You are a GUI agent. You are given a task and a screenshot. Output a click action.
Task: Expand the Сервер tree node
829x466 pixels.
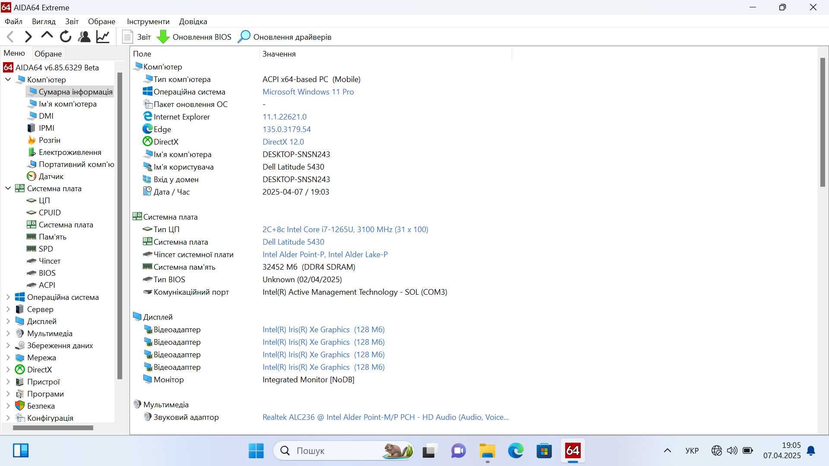coord(8,309)
